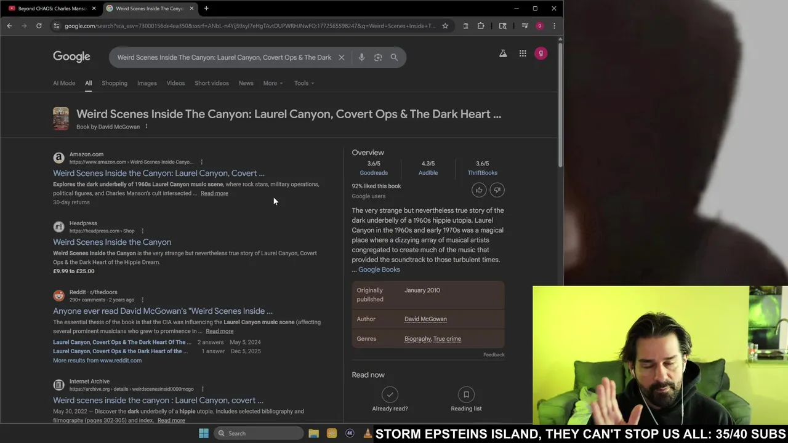Select the Short videos tab
The image size is (788, 443).
point(212,83)
